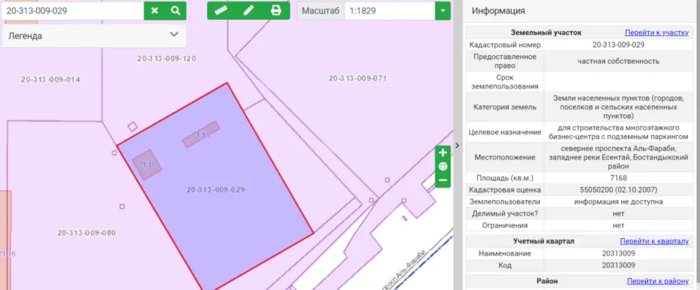Click into the cadastral number search box
700x290 pixels.
72,10
